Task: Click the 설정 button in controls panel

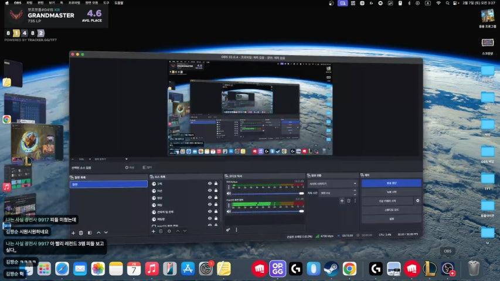Action: [391, 219]
